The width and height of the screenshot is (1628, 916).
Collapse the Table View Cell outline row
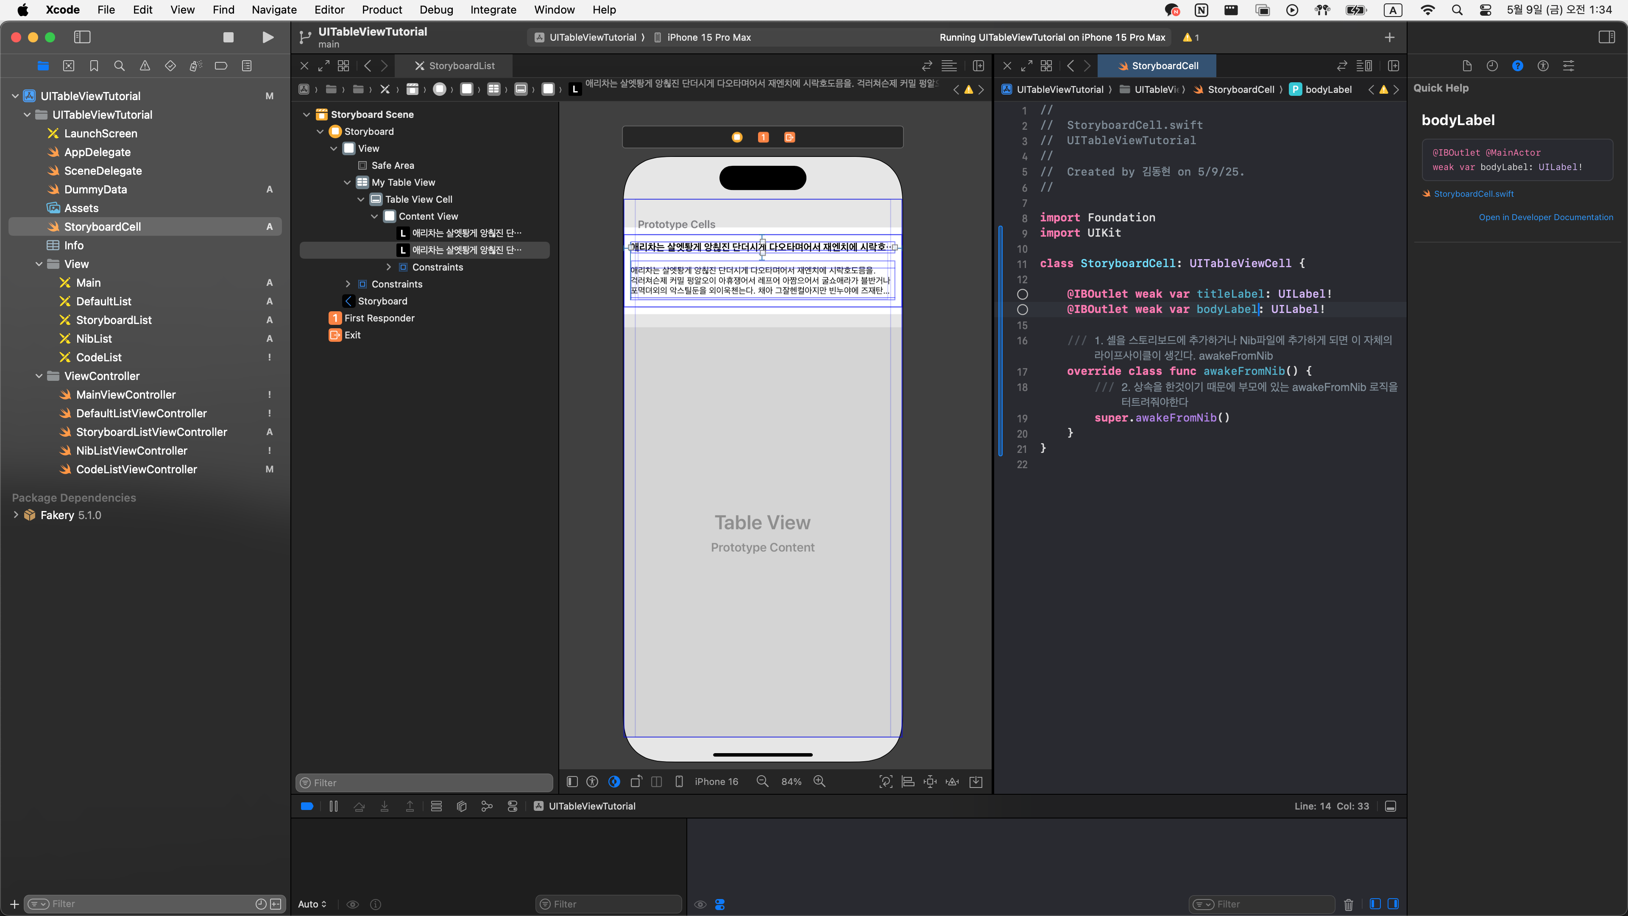click(x=361, y=199)
